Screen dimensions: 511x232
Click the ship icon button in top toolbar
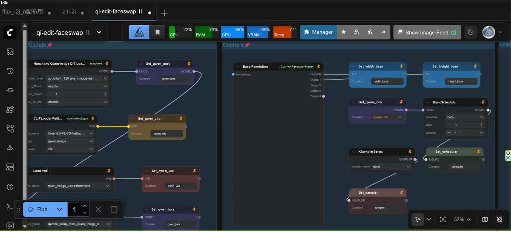[139, 32]
